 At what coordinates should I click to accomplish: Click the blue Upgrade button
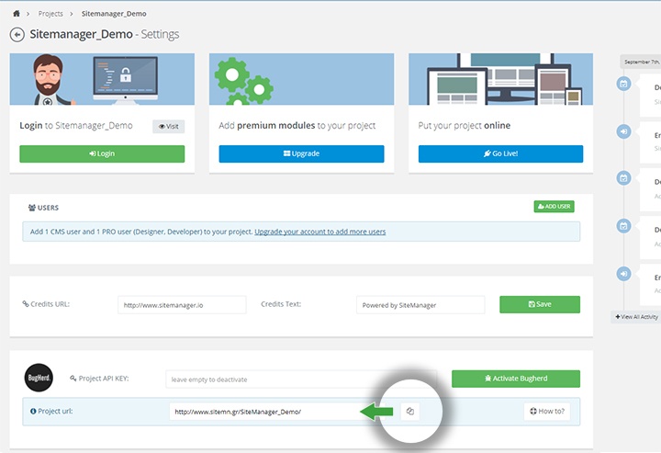click(x=301, y=153)
